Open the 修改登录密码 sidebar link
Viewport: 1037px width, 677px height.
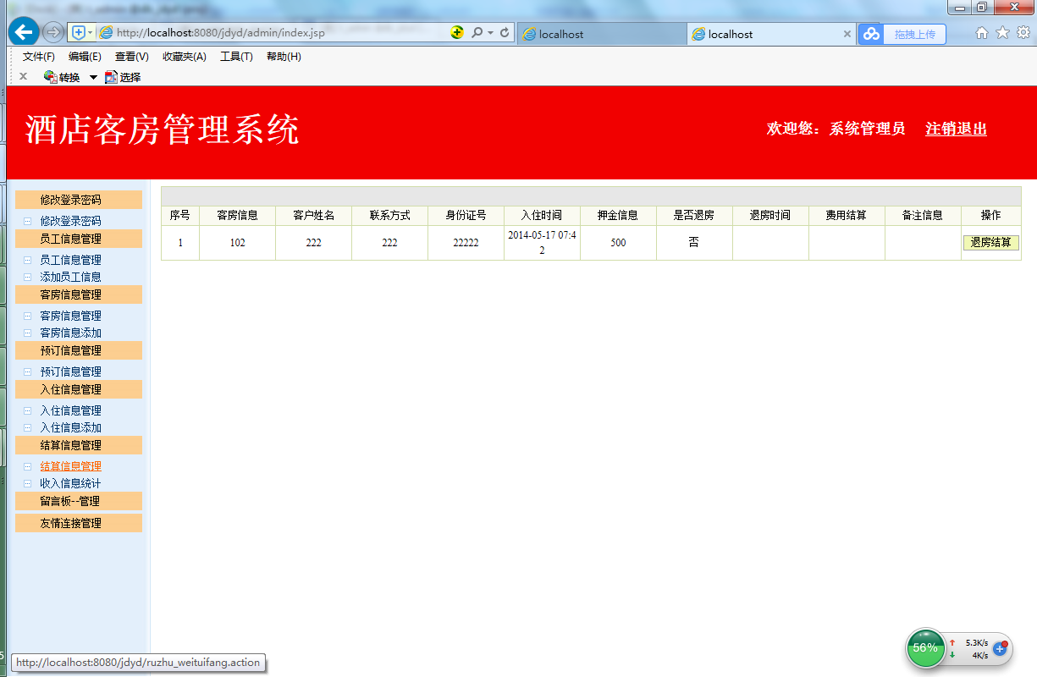coord(70,221)
